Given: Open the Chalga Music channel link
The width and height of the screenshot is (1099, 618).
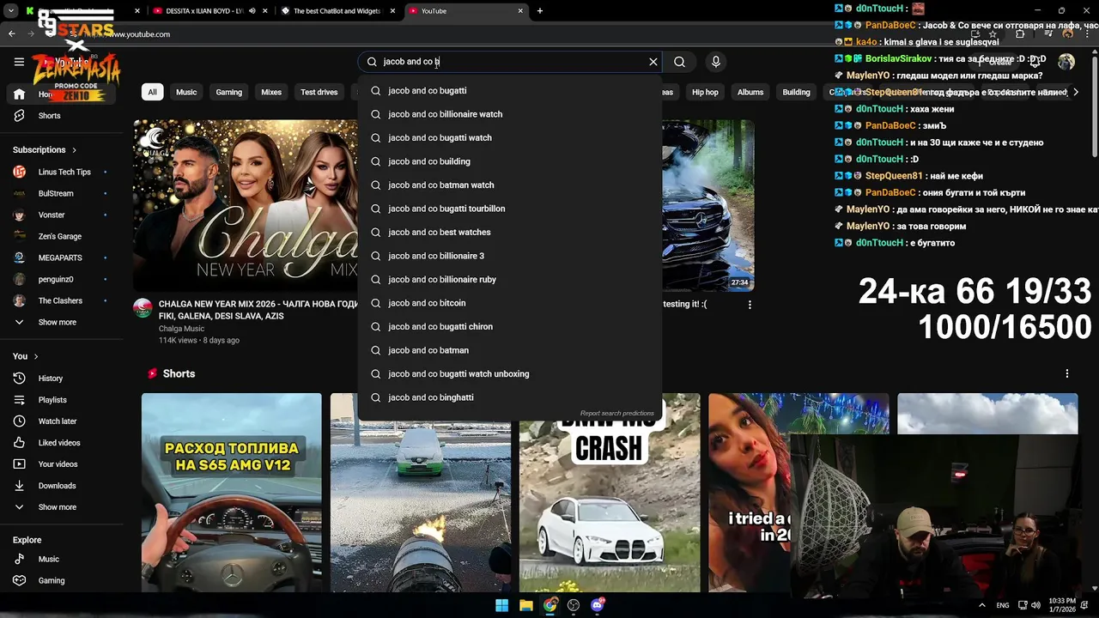Looking at the screenshot, I should [x=181, y=329].
